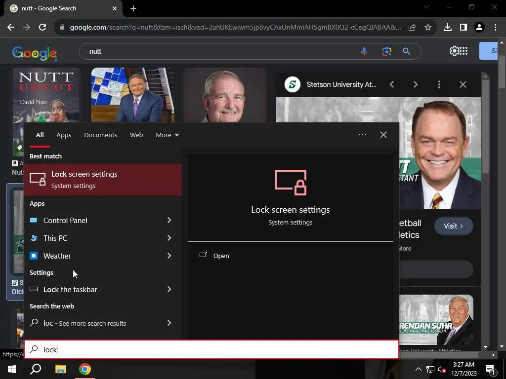Close the 'nutt - Google Search' tab
Image resolution: width=506 pixels, height=379 pixels.
click(115, 8)
